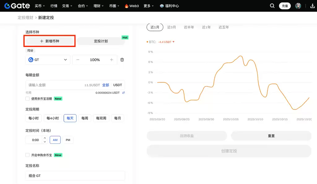Viewport: 317px width, 184px height.
Task: Switch the investment time to PM
Action: [x=68, y=140]
